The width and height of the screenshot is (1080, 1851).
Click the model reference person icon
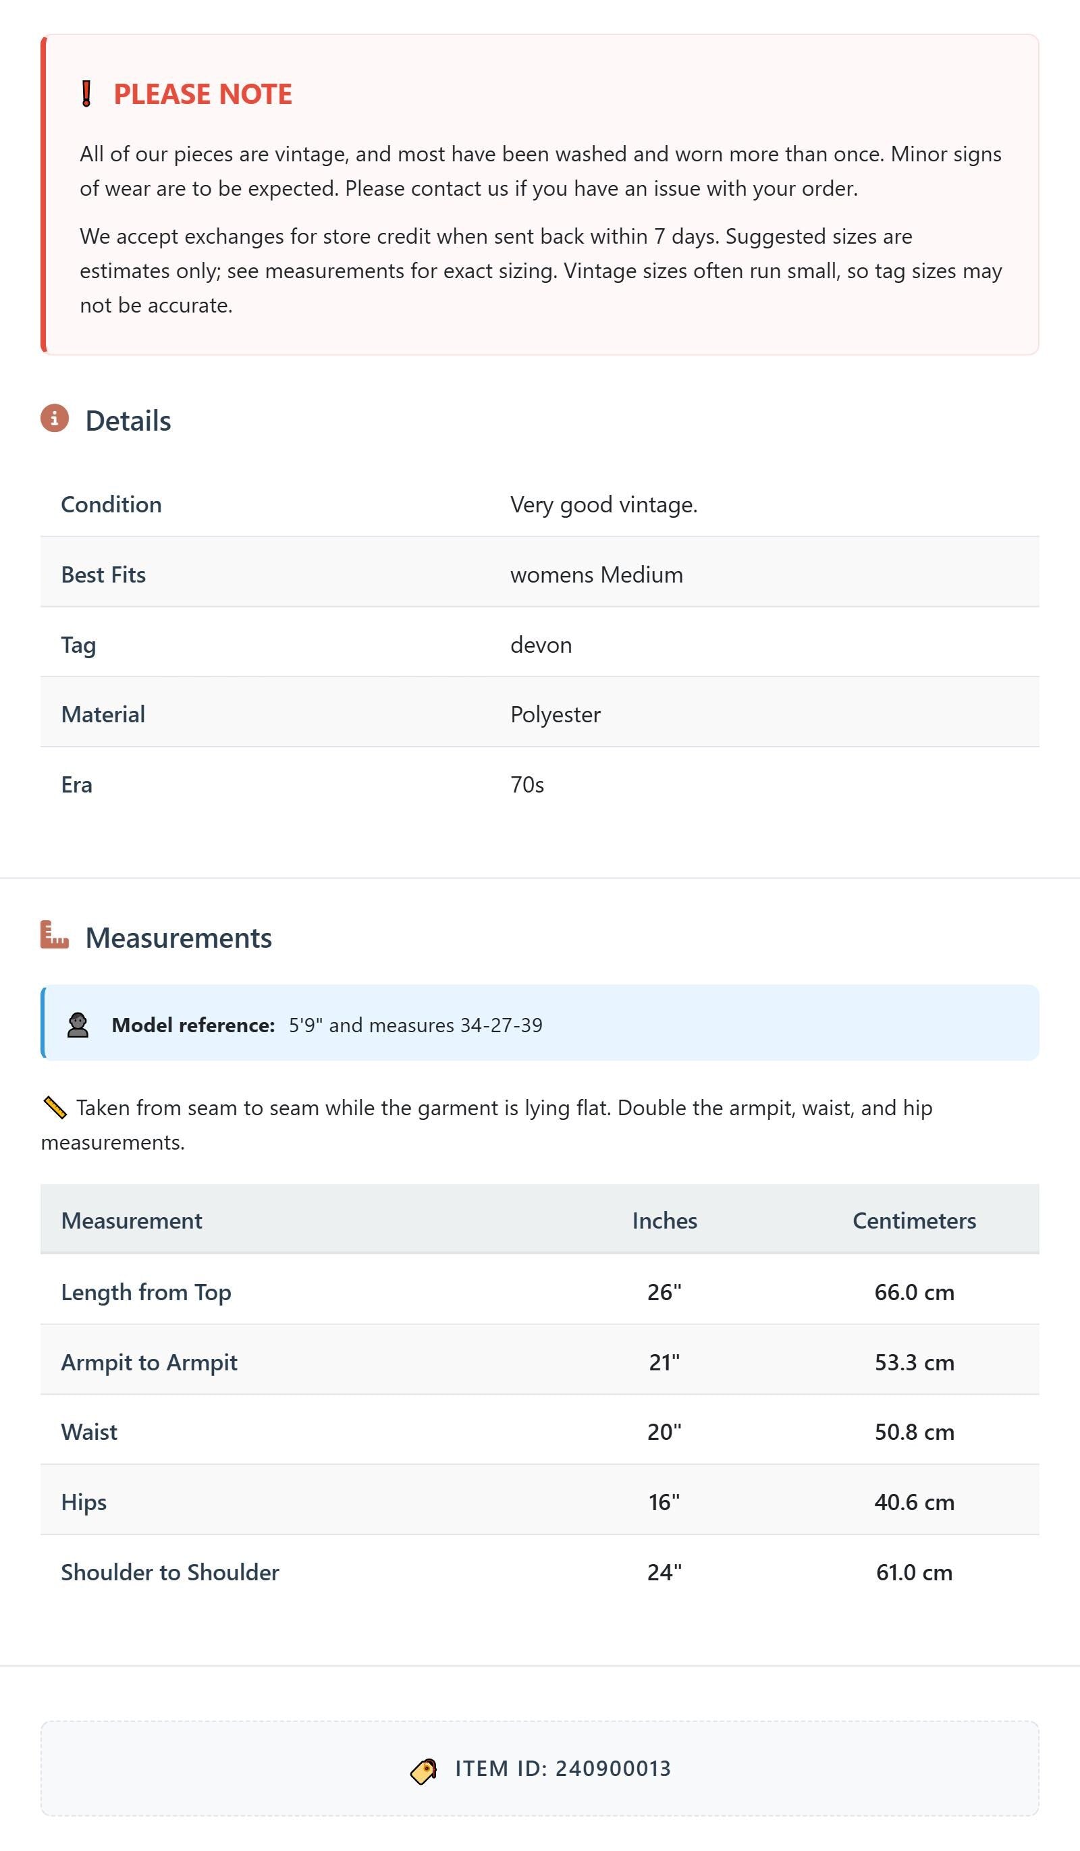pyautogui.click(x=78, y=1025)
